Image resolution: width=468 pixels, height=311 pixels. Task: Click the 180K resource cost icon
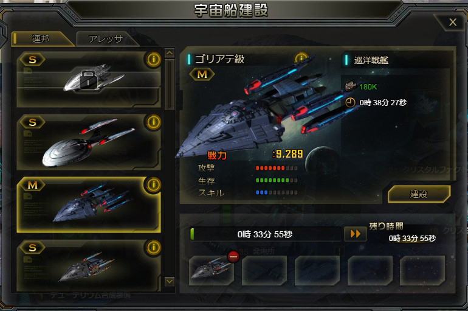[x=351, y=86]
